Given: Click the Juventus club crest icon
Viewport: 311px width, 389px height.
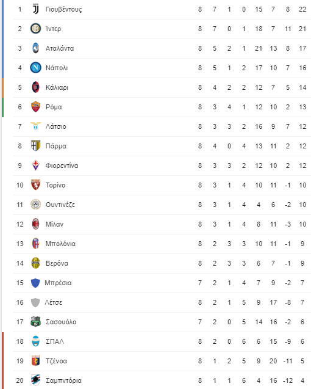Looking at the screenshot, I should point(36,9).
